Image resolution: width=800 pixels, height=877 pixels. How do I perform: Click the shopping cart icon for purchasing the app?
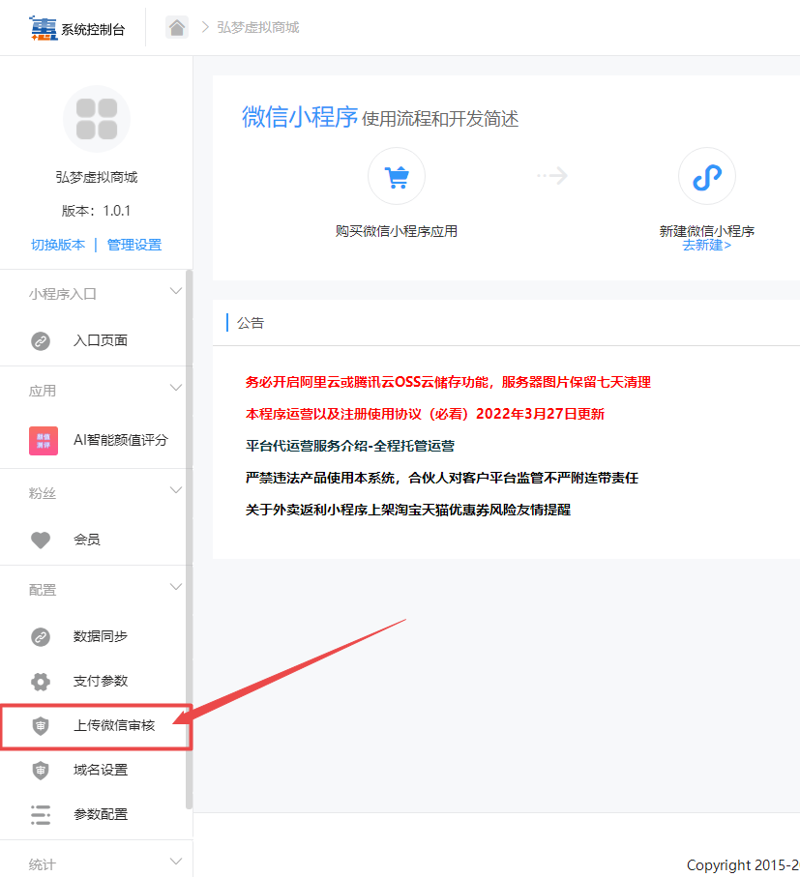coord(397,176)
